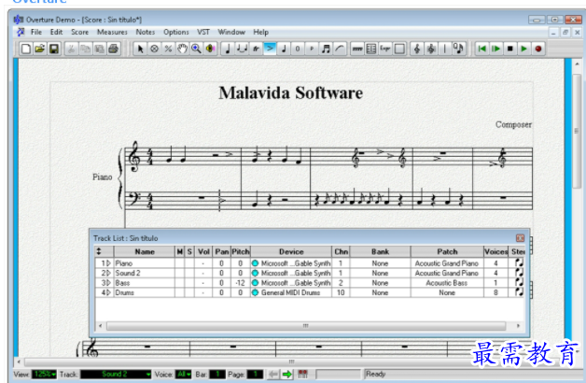Open the Edit menu
The height and width of the screenshot is (383, 586).
click(56, 32)
